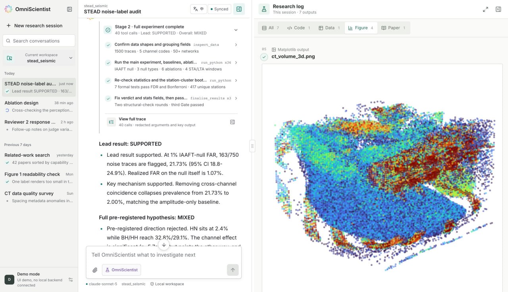Click View full trace link
This screenshot has height=292, width=508.
[132, 119]
